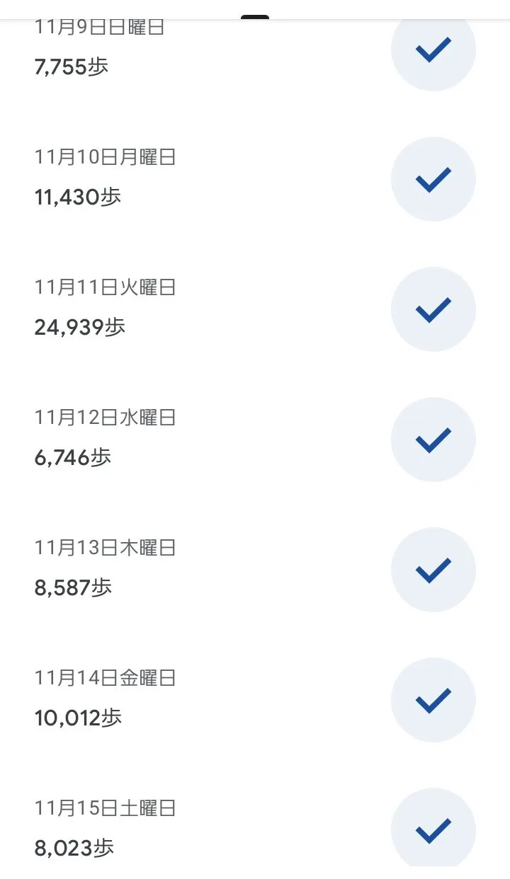Viewport: 510px width, 879px height.
Task: Open the 11月10日月曜日 entry
Action: 105,157
